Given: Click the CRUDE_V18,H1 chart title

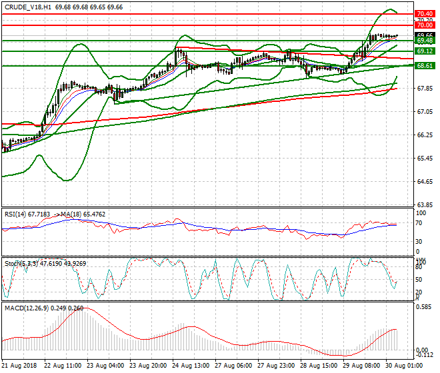Looking at the screenshot, I should tap(28, 7).
